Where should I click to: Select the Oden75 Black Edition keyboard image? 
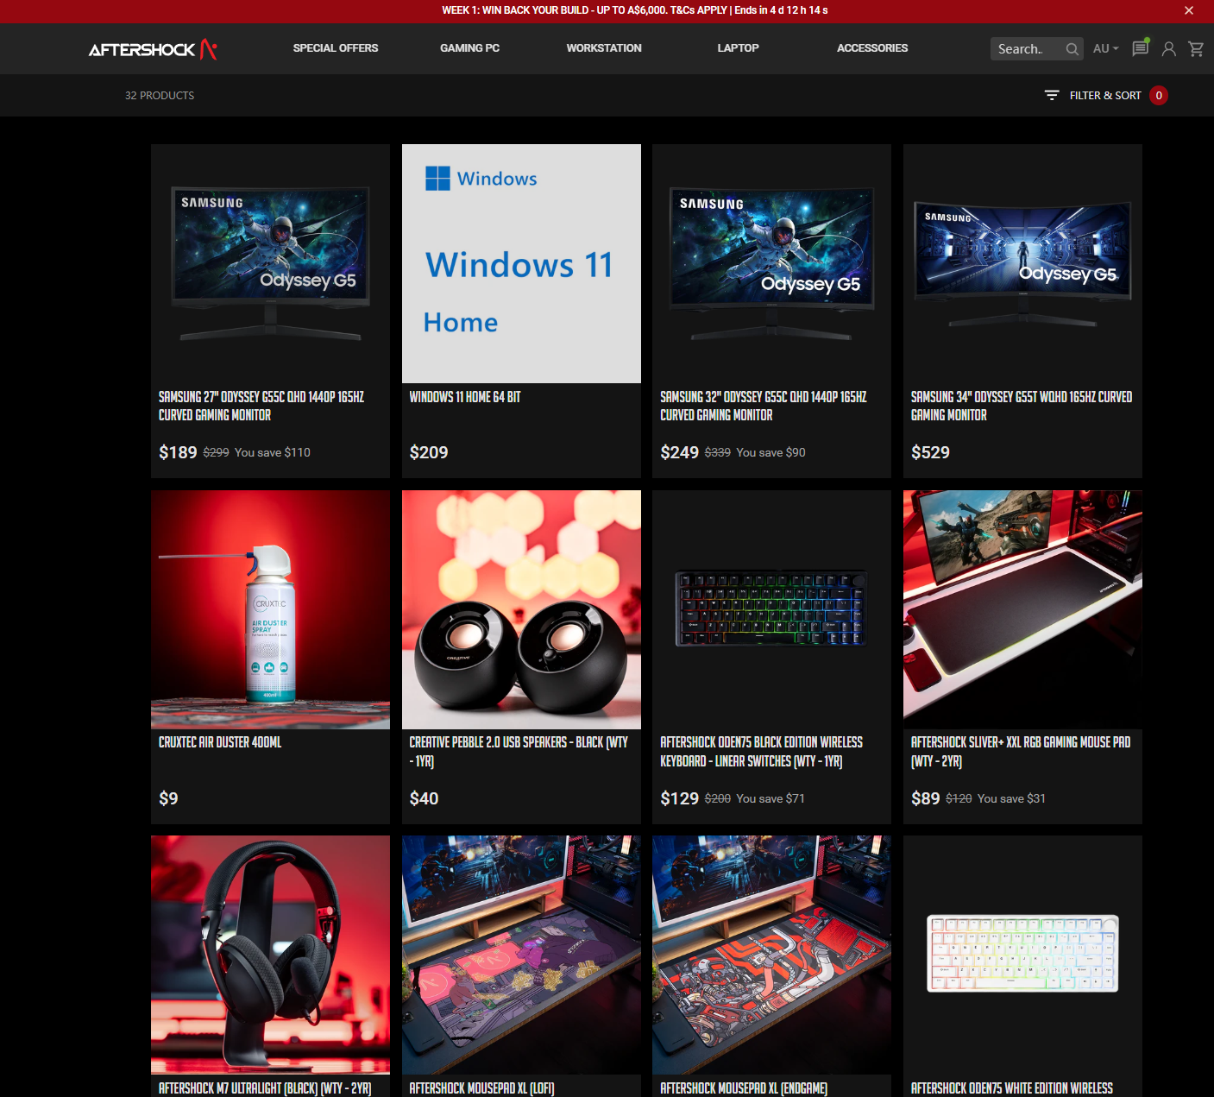771,609
